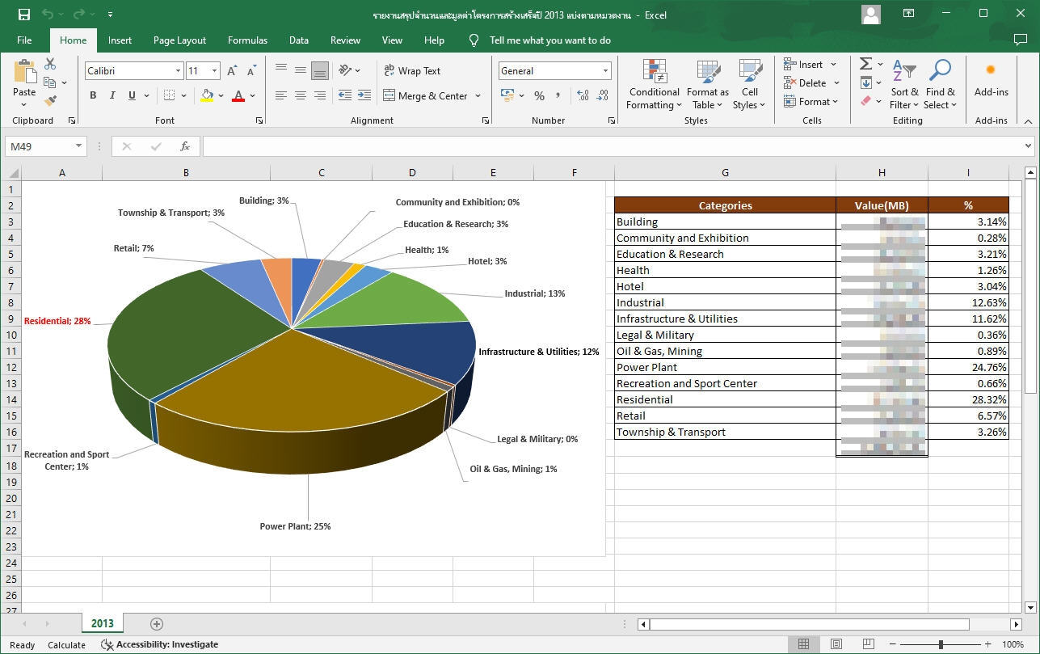
Task: Switch to Page Break Preview in status bar
Action: pos(869,644)
